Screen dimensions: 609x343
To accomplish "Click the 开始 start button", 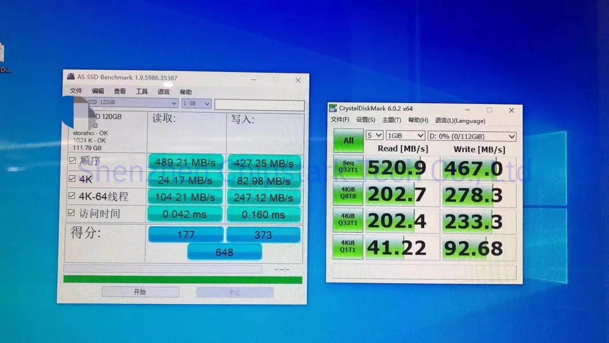I will pyautogui.click(x=140, y=292).
